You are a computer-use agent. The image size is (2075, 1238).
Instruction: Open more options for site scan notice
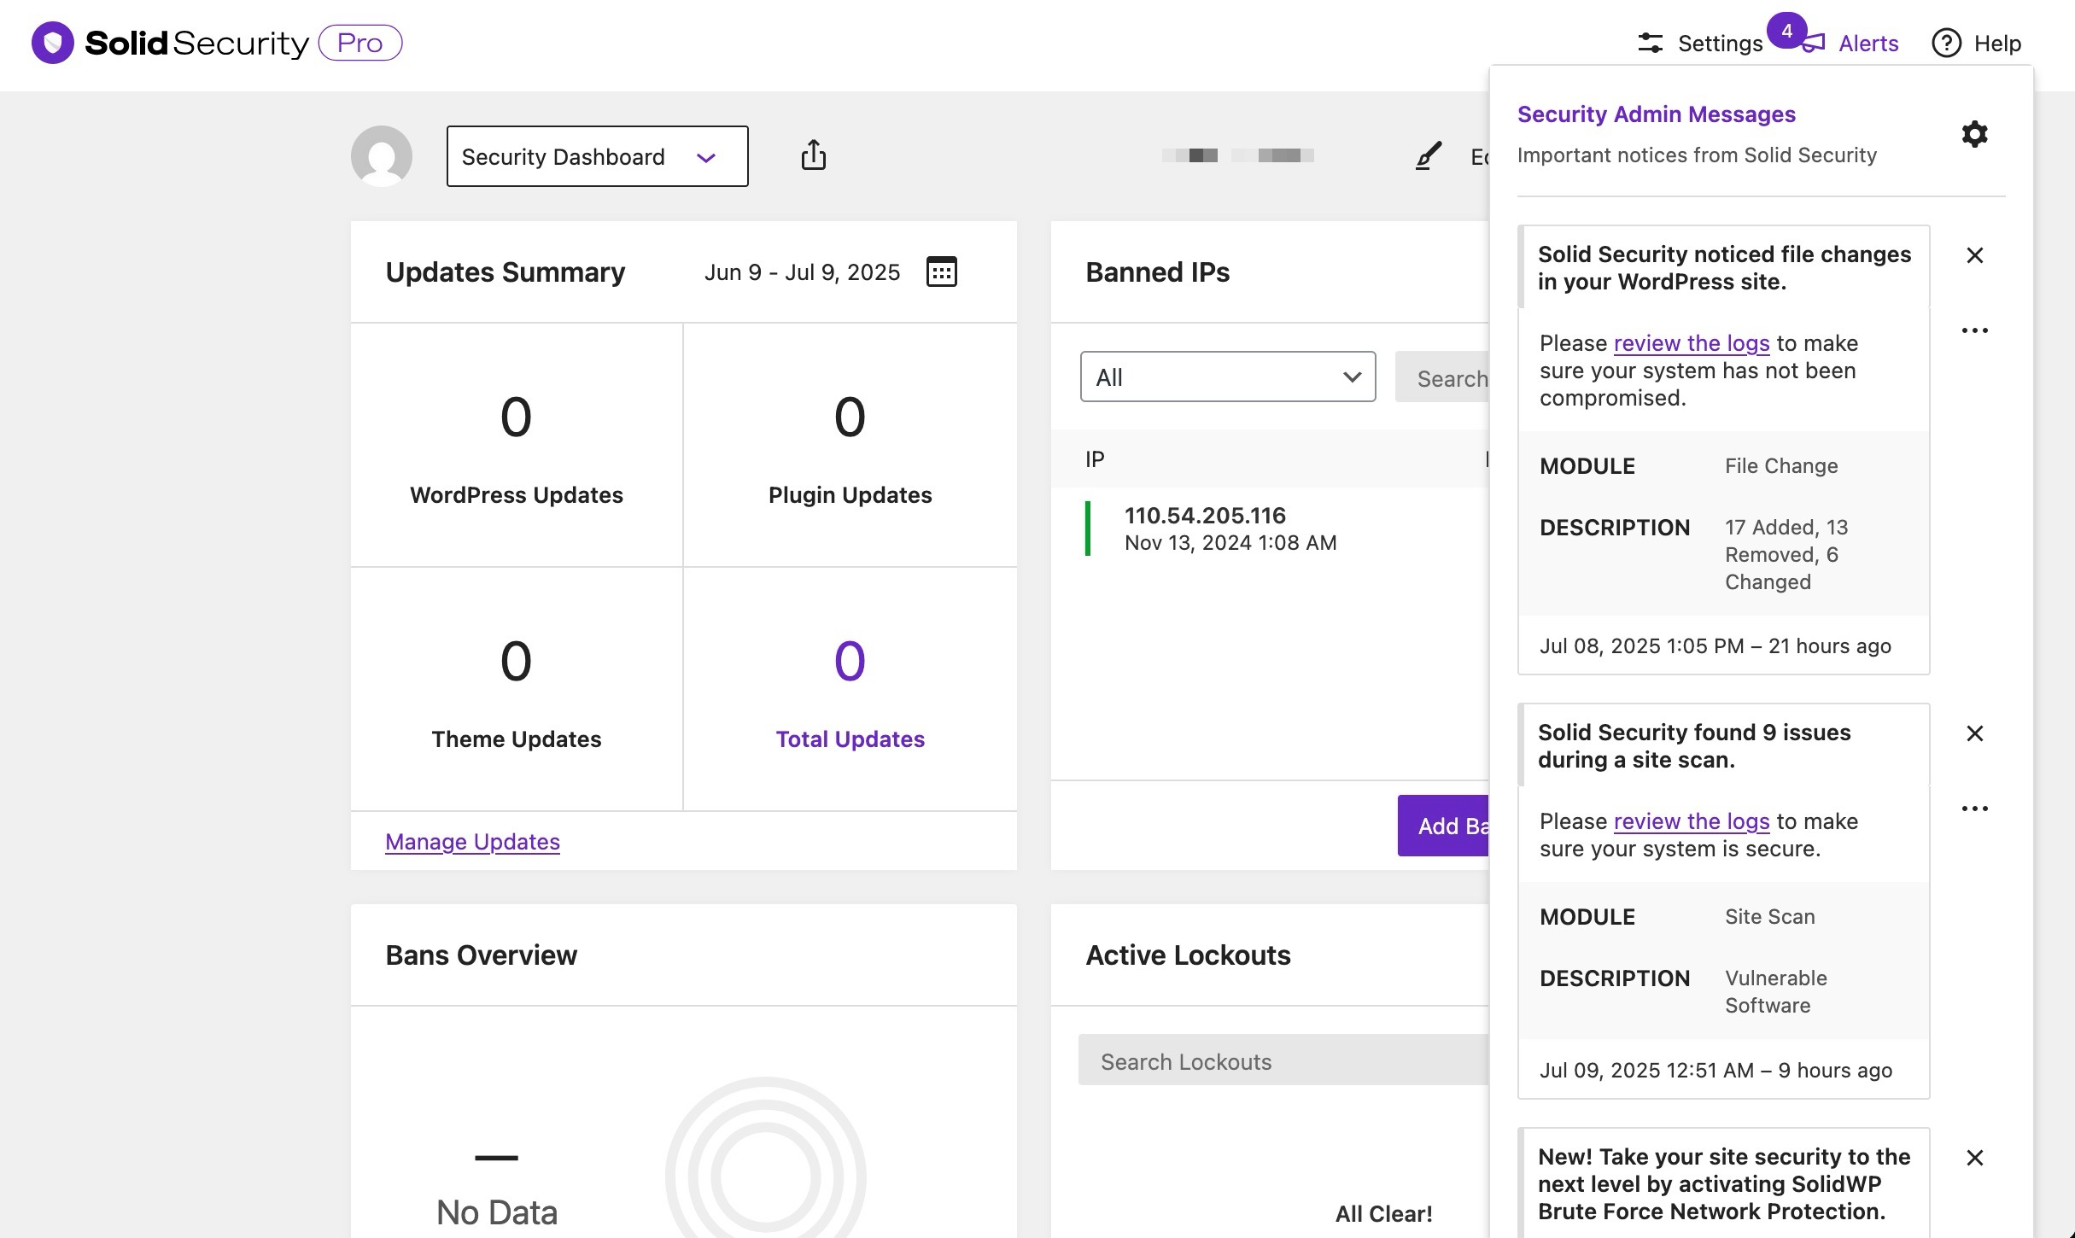point(1974,809)
